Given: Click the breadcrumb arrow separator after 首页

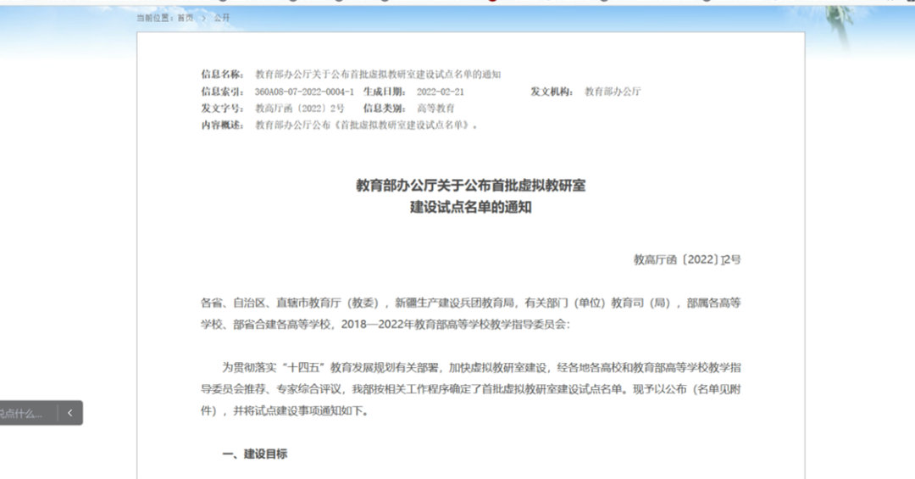Looking at the screenshot, I should pos(203,18).
